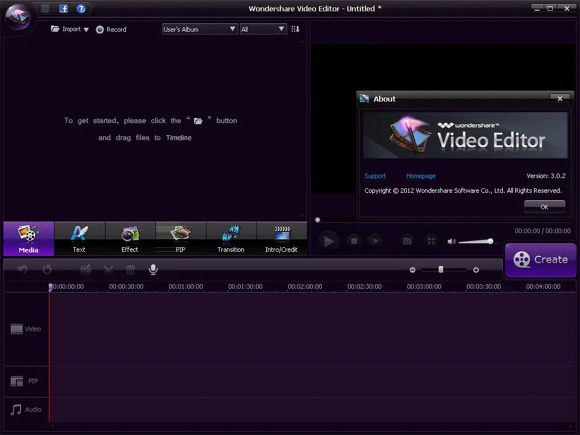Image resolution: width=580 pixels, height=435 pixels.
Task: Click the timeline zoom slider handle
Action: 441,269
